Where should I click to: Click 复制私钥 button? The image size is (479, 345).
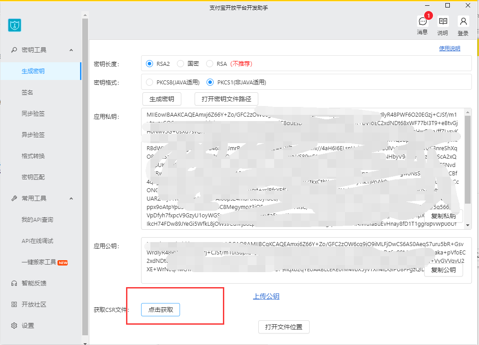click(x=443, y=216)
